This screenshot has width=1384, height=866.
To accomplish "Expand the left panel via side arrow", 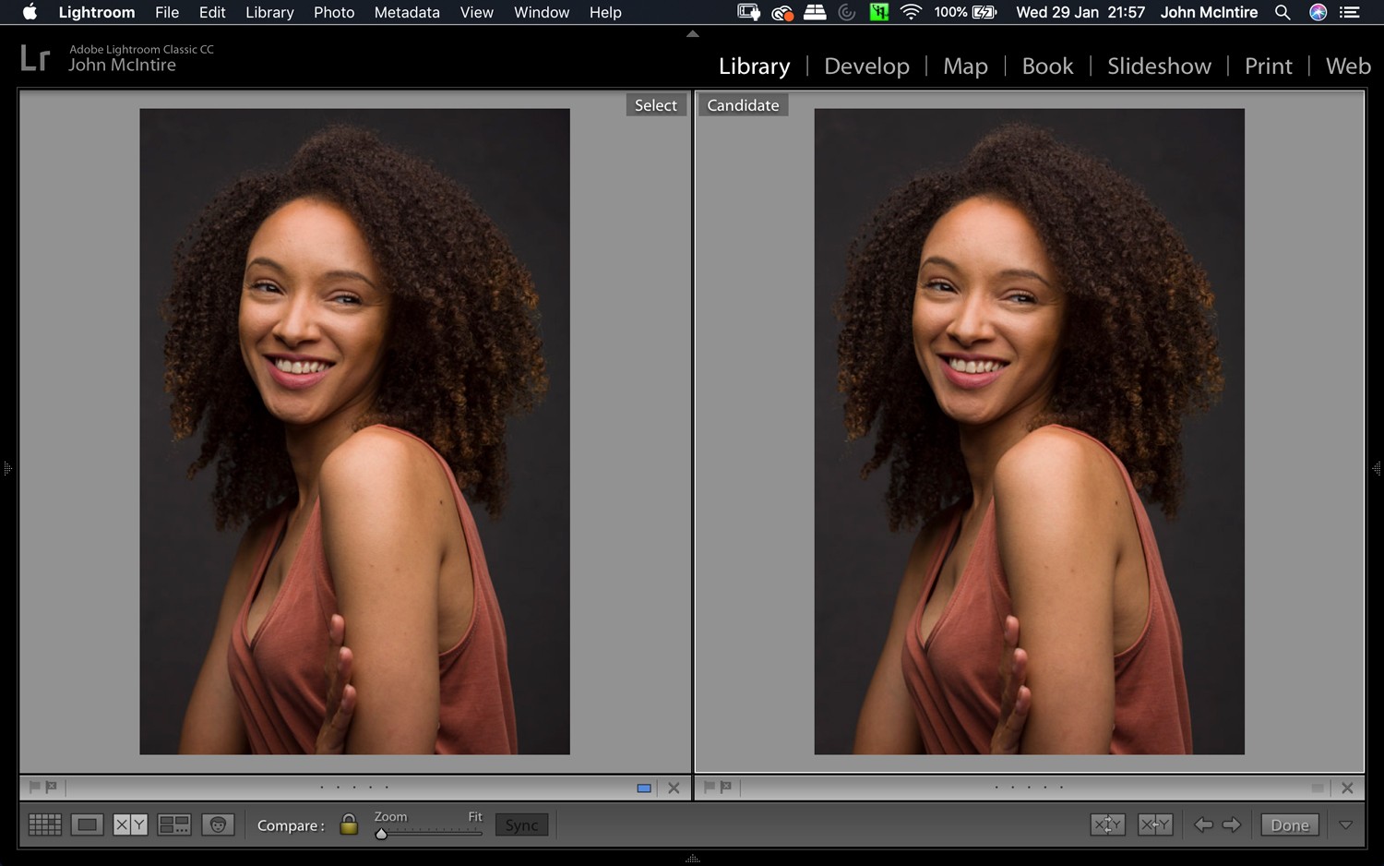I will point(7,468).
